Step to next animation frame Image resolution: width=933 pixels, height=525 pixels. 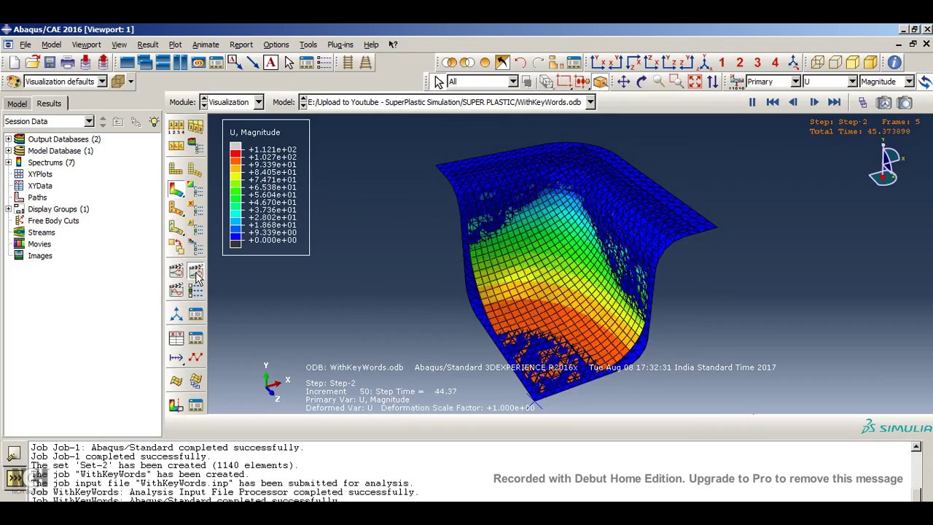[x=813, y=103]
